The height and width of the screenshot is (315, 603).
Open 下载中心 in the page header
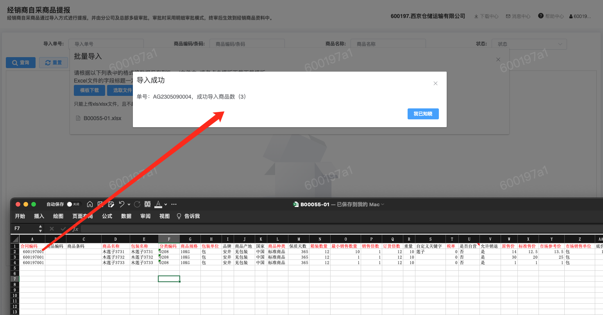(x=486, y=16)
